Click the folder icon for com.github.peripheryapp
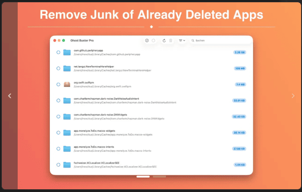 tap(67, 53)
